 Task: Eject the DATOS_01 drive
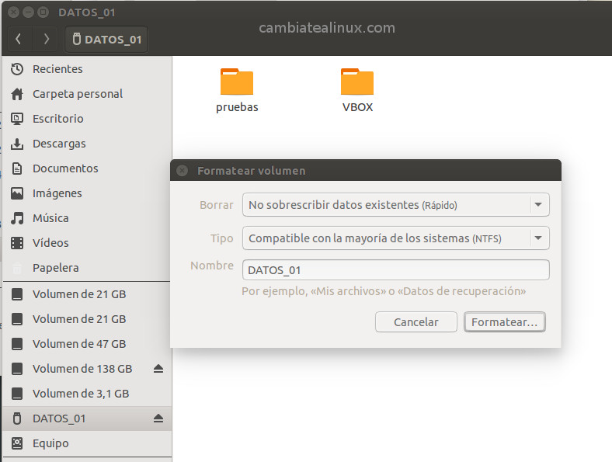pyautogui.click(x=158, y=419)
